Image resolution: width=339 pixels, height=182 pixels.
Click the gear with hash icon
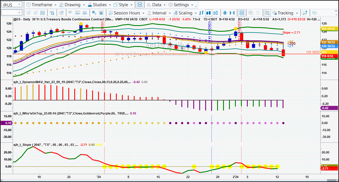[94, 13]
